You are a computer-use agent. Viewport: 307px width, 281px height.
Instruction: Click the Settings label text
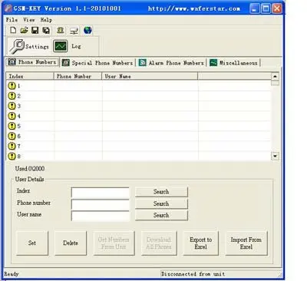(37, 47)
